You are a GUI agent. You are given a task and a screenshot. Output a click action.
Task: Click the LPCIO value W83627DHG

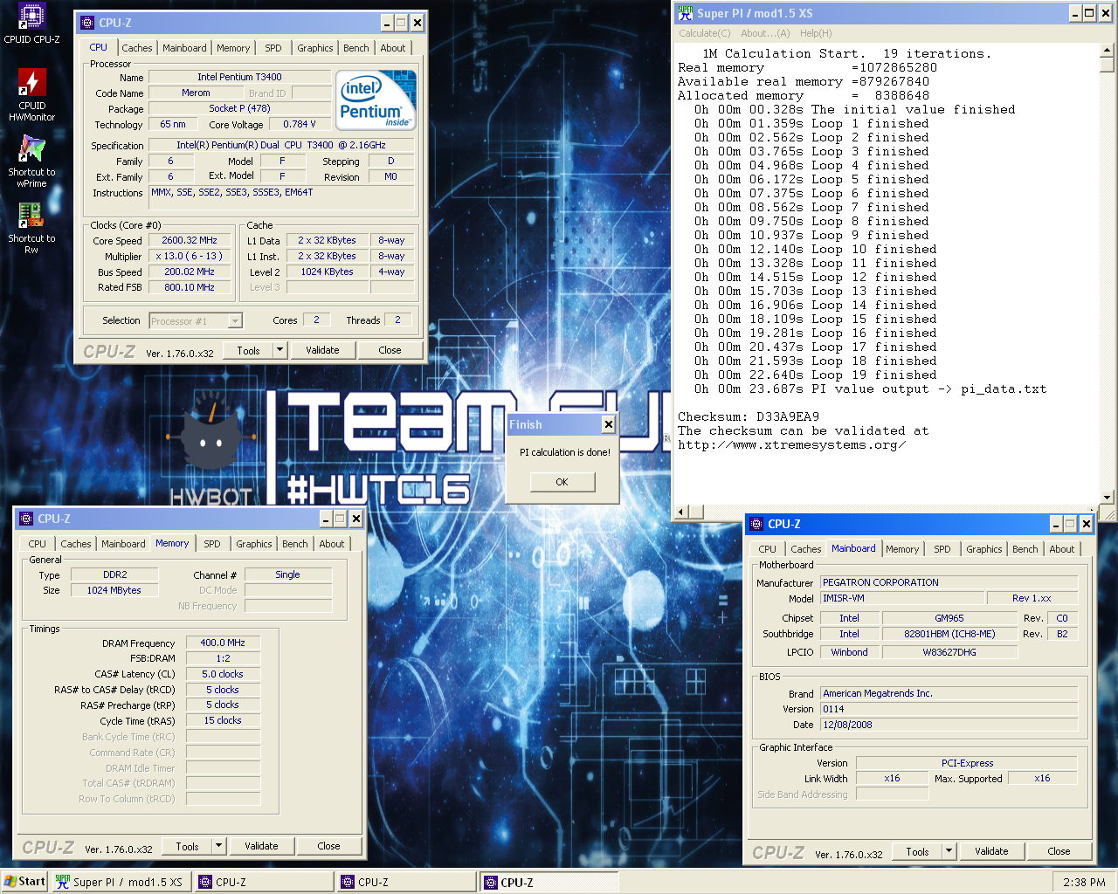949,652
